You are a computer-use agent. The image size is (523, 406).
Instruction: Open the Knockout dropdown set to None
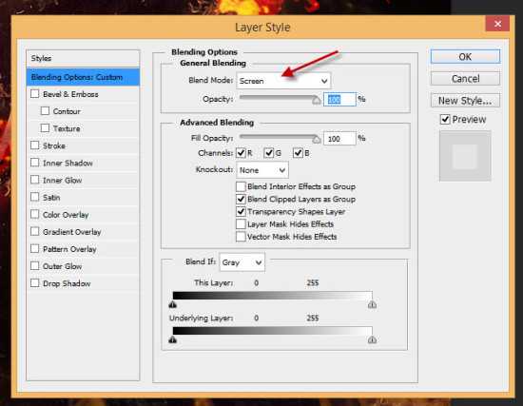point(262,170)
